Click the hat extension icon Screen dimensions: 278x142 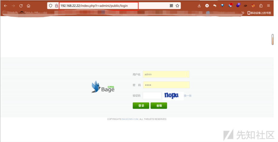[x=245, y=6]
